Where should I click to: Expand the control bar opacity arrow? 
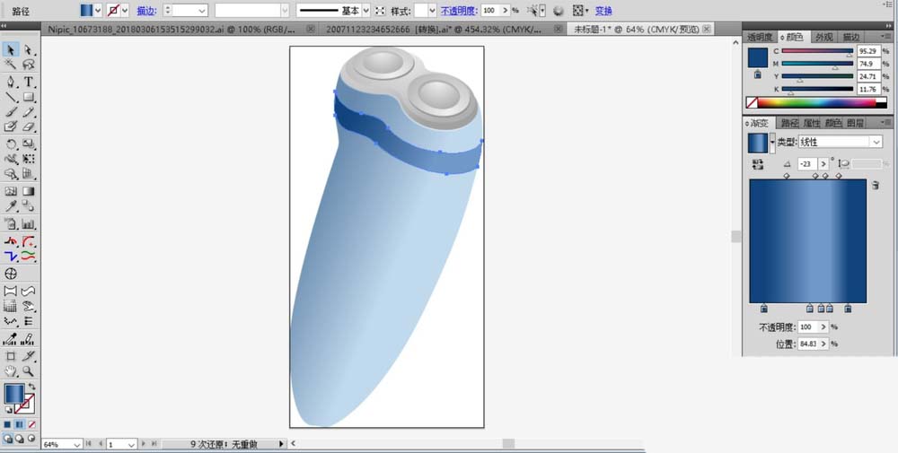coord(505,10)
